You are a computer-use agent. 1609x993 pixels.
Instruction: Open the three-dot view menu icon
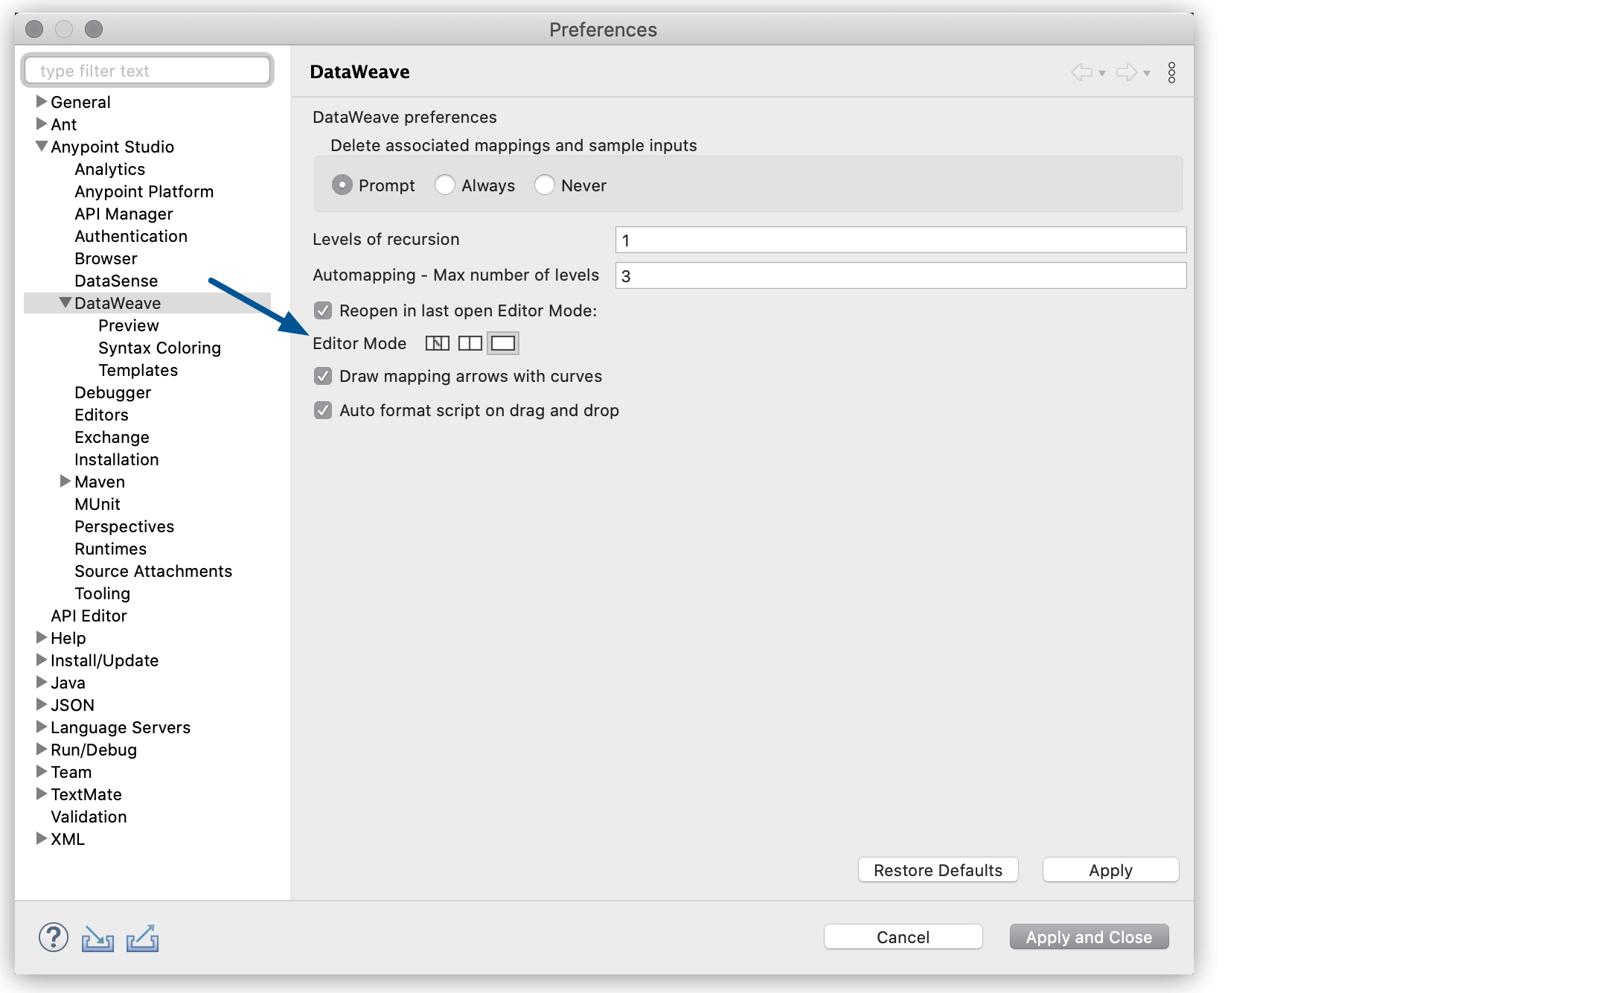click(1173, 71)
